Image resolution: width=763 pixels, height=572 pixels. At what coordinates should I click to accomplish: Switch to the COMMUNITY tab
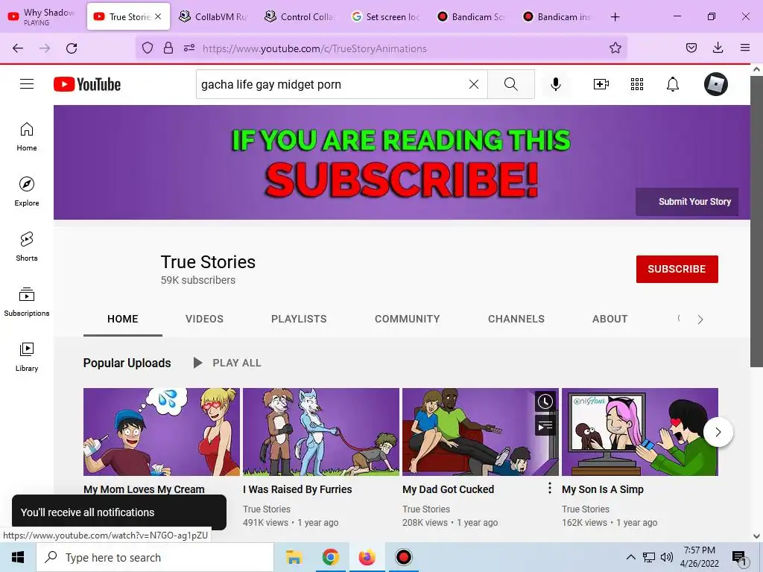408,319
